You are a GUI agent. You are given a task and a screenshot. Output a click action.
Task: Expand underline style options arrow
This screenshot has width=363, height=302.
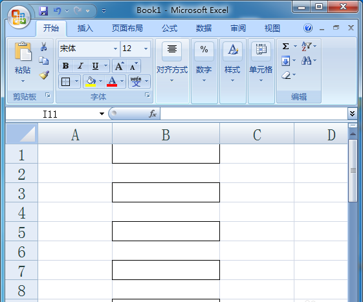click(x=106, y=66)
